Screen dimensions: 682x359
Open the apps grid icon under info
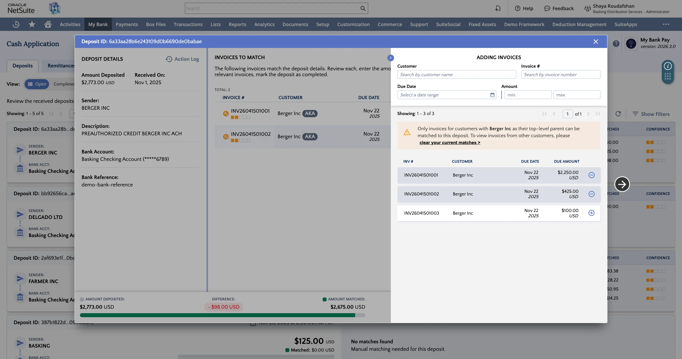[x=668, y=76]
